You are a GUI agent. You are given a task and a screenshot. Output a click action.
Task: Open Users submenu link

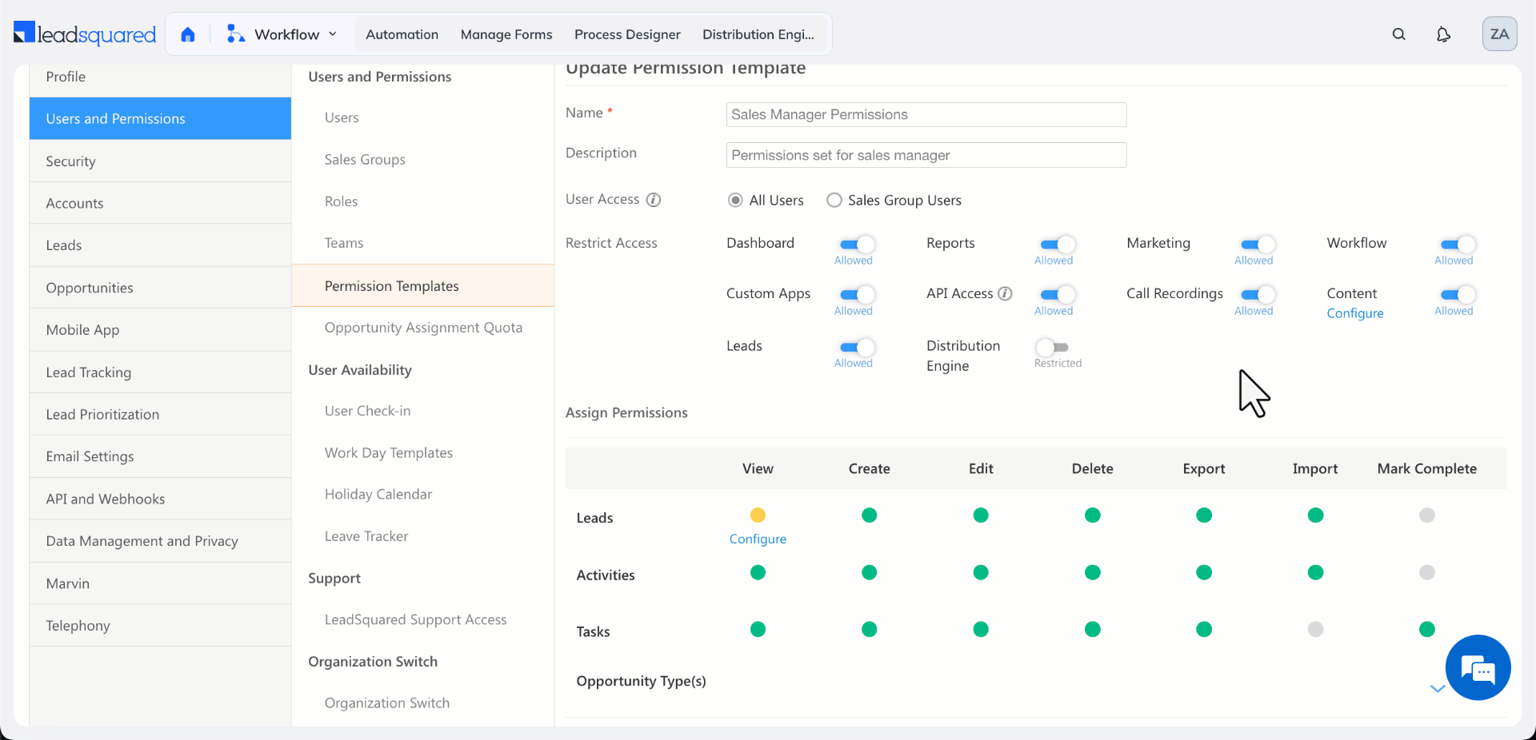tap(342, 117)
